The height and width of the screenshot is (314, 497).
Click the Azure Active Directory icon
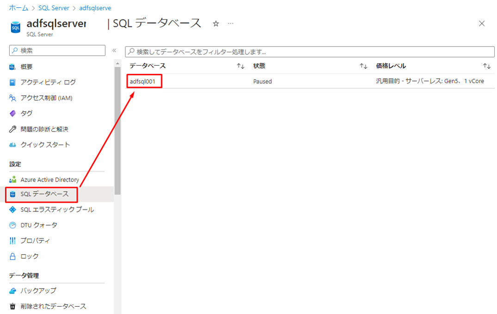tap(12, 180)
